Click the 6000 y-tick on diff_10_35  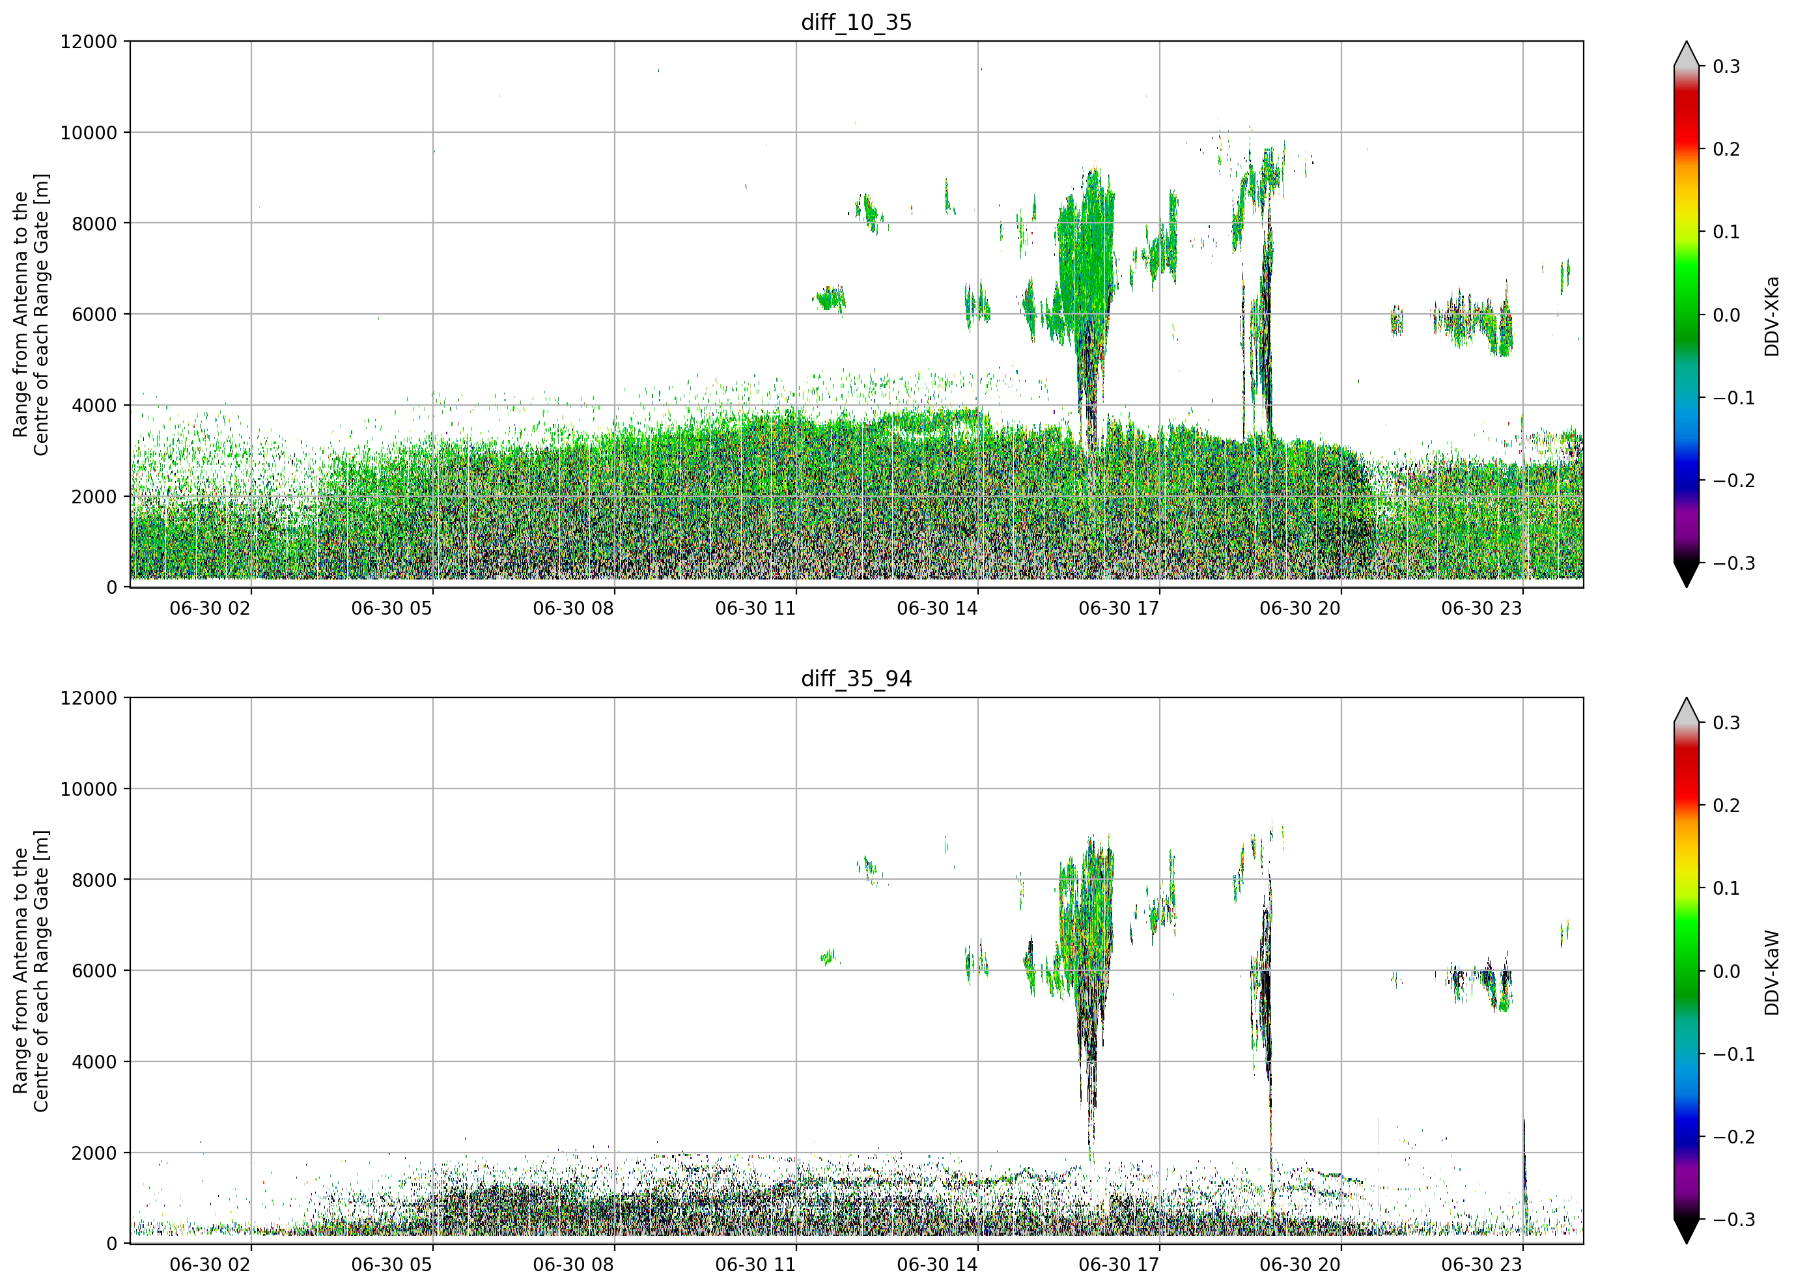(94, 314)
